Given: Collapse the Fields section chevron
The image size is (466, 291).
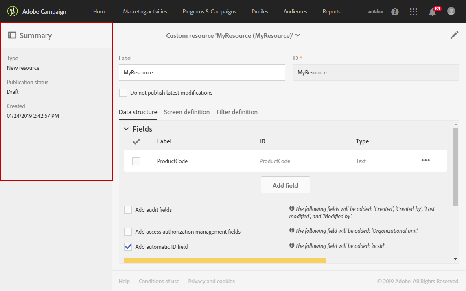Looking at the screenshot, I should 126,129.
